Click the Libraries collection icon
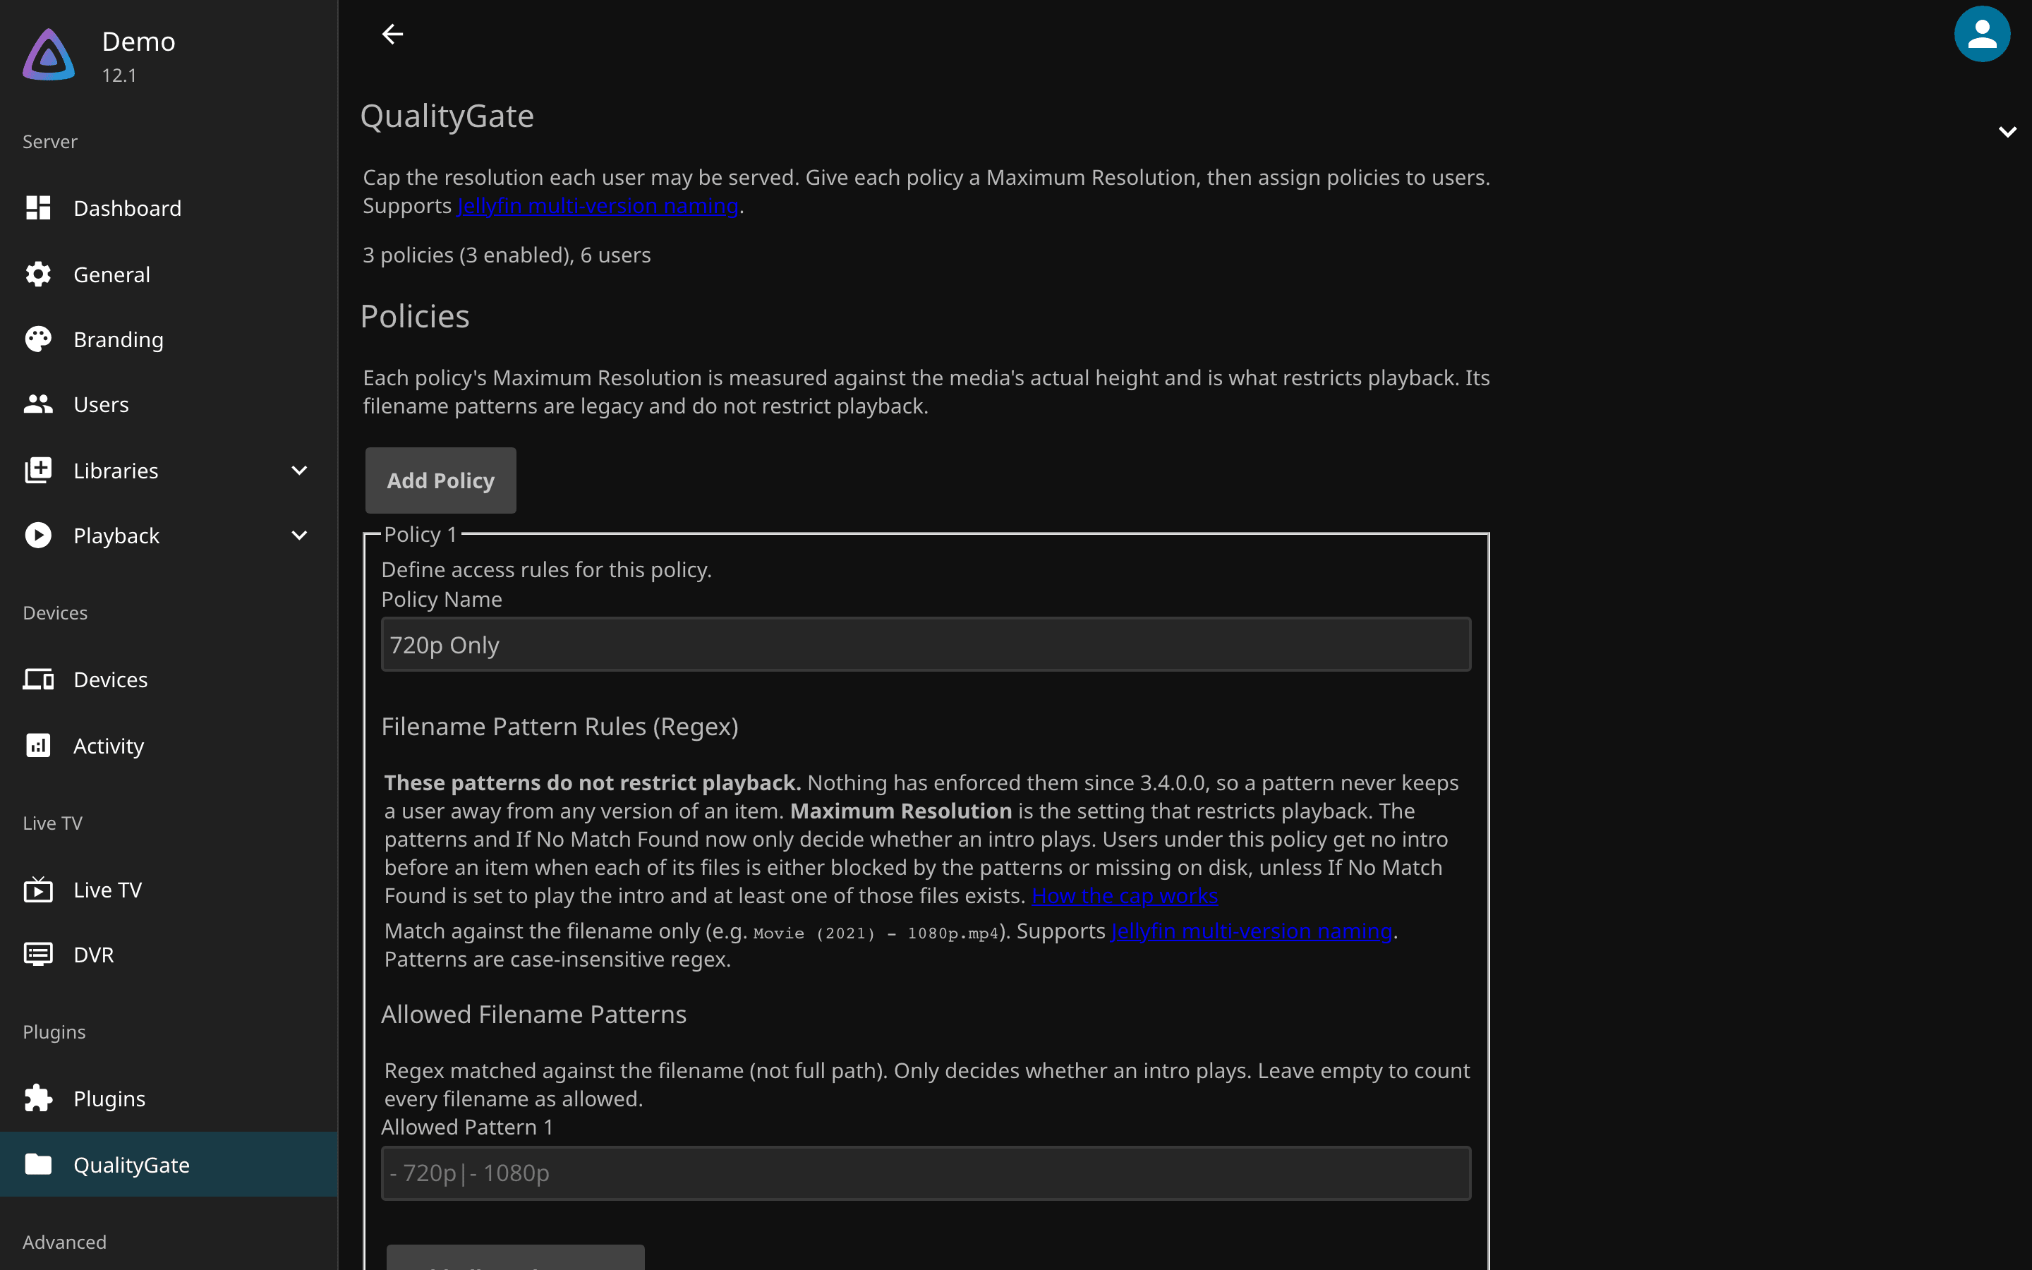The image size is (2032, 1270). point(38,471)
